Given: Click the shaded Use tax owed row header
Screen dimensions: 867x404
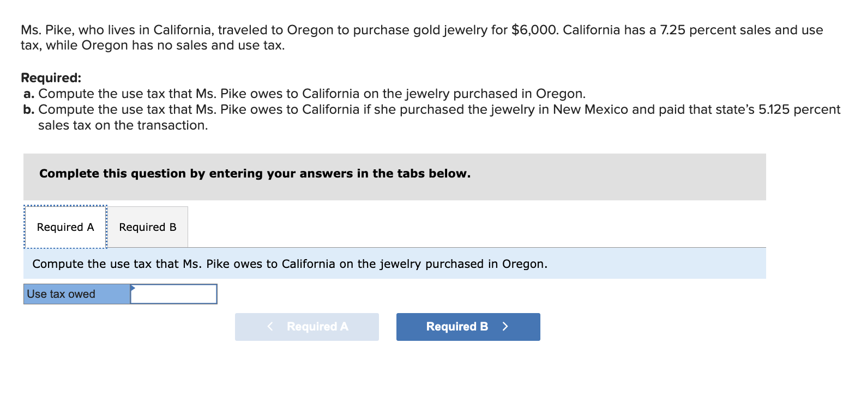Looking at the screenshot, I should (x=75, y=294).
